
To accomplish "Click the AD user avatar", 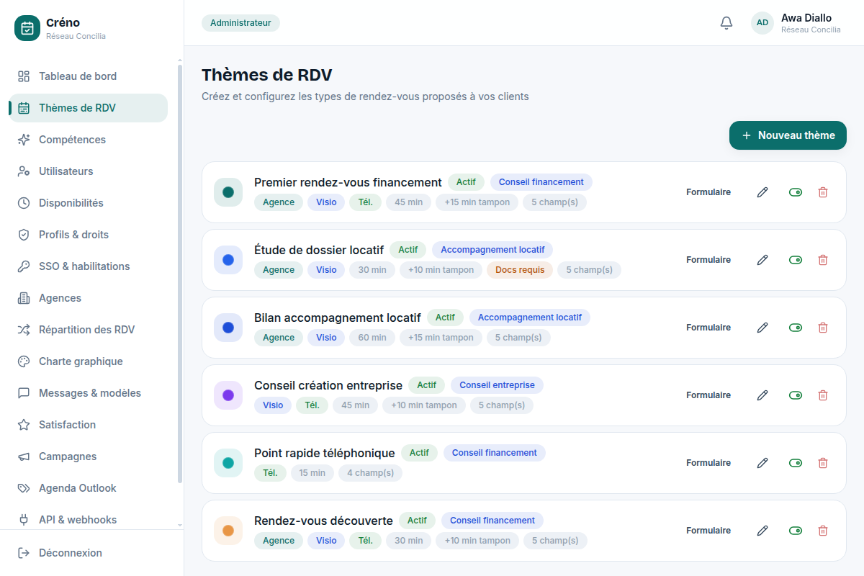I will click(762, 23).
